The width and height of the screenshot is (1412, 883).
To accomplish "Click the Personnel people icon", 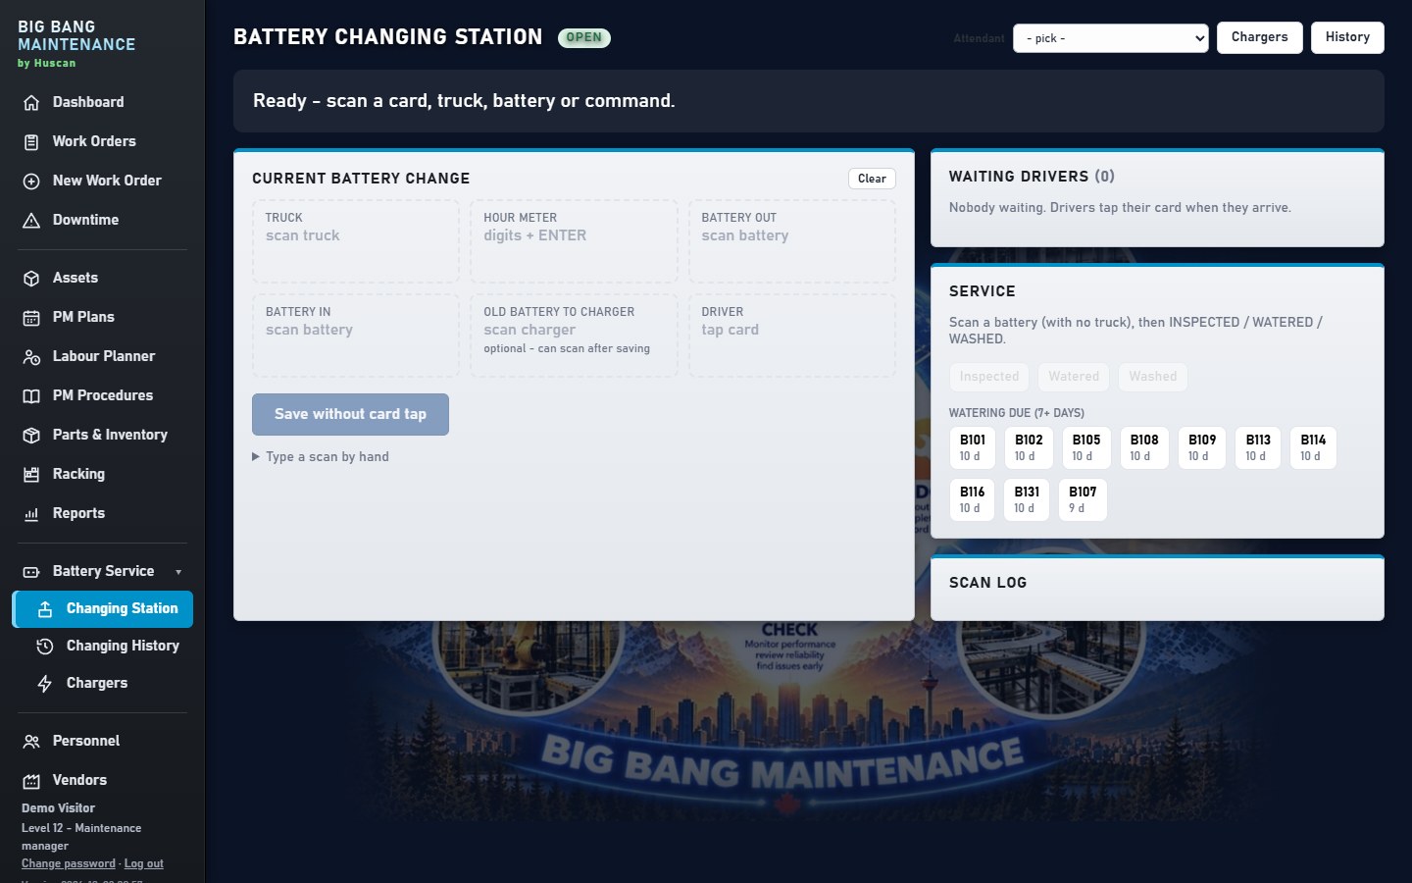I will [x=31, y=741].
